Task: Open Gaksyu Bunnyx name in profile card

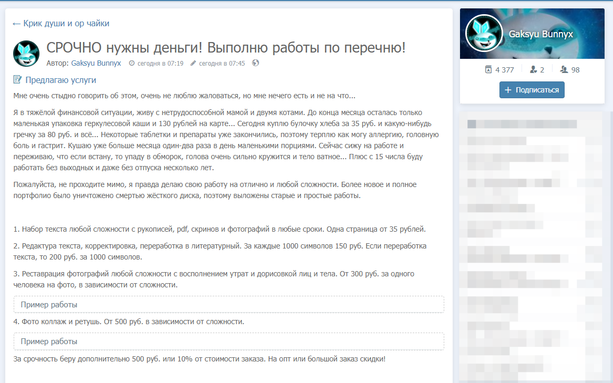Action: pos(540,34)
